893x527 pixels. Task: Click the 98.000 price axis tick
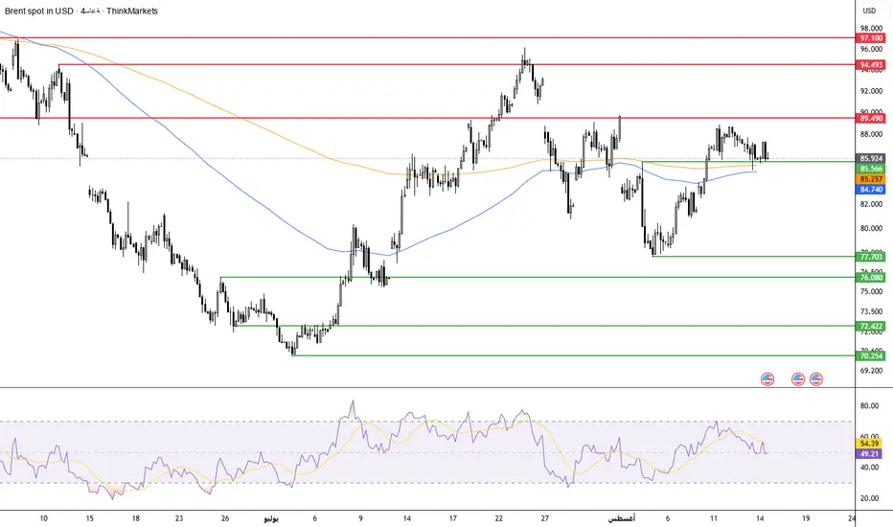tap(871, 29)
